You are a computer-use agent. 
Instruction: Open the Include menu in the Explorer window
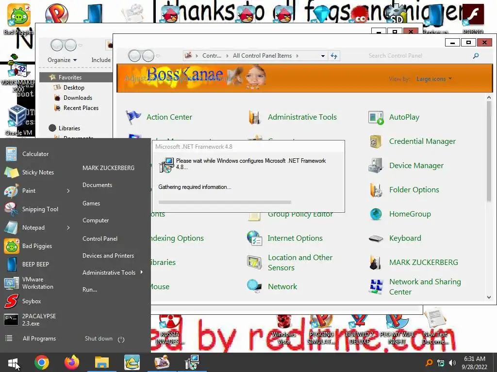pos(101,60)
